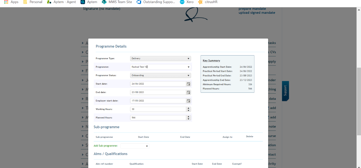Screen dimensions: 361x168
Task: Open the Programme Type dropdown
Action: (x=188, y=58)
